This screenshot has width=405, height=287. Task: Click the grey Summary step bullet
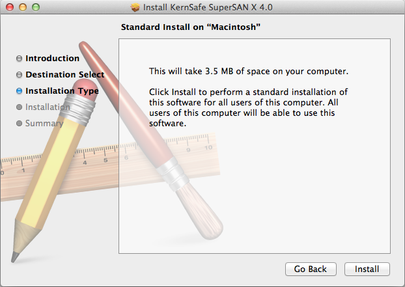19,124
